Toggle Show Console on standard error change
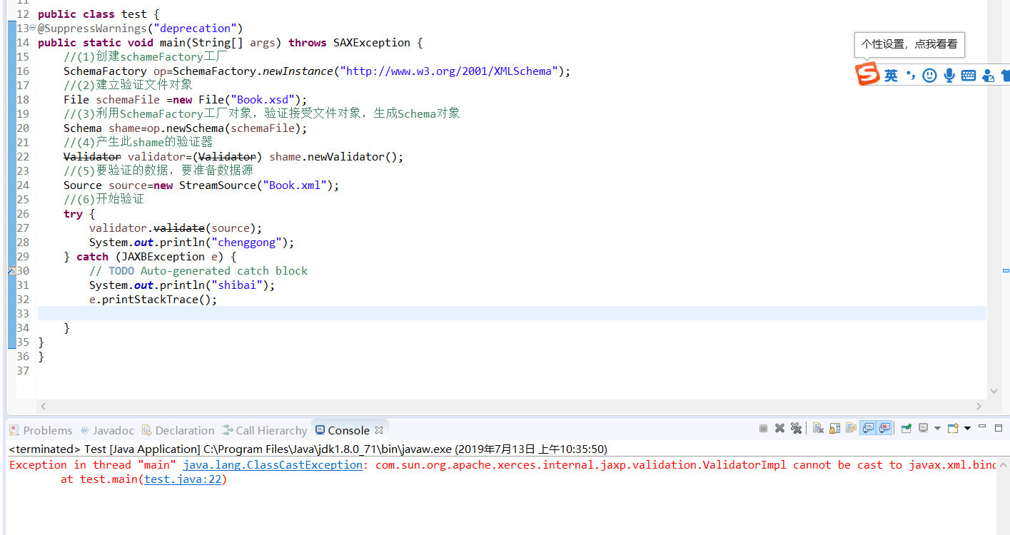This screenshot has height=535, width=1010. click(884, 428)
